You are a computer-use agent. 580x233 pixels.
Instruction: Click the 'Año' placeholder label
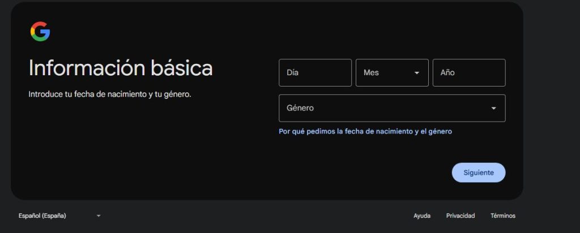coord(447,73)
